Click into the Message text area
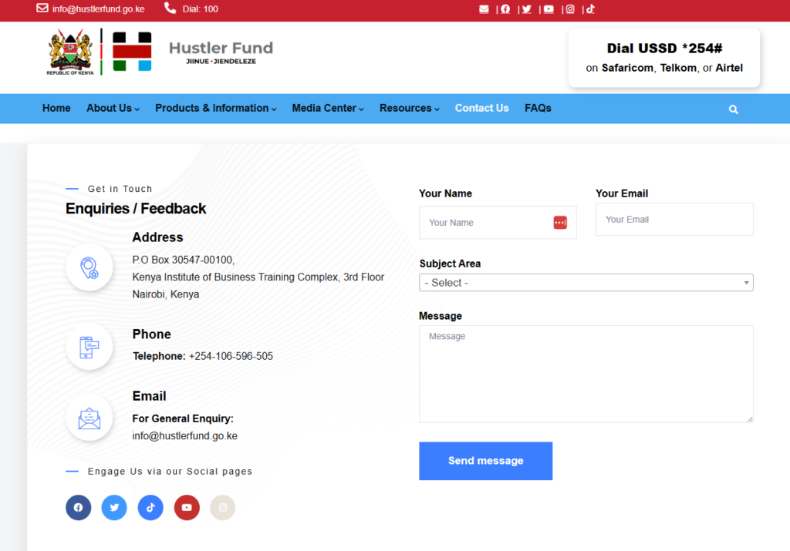 coord(586,374)
